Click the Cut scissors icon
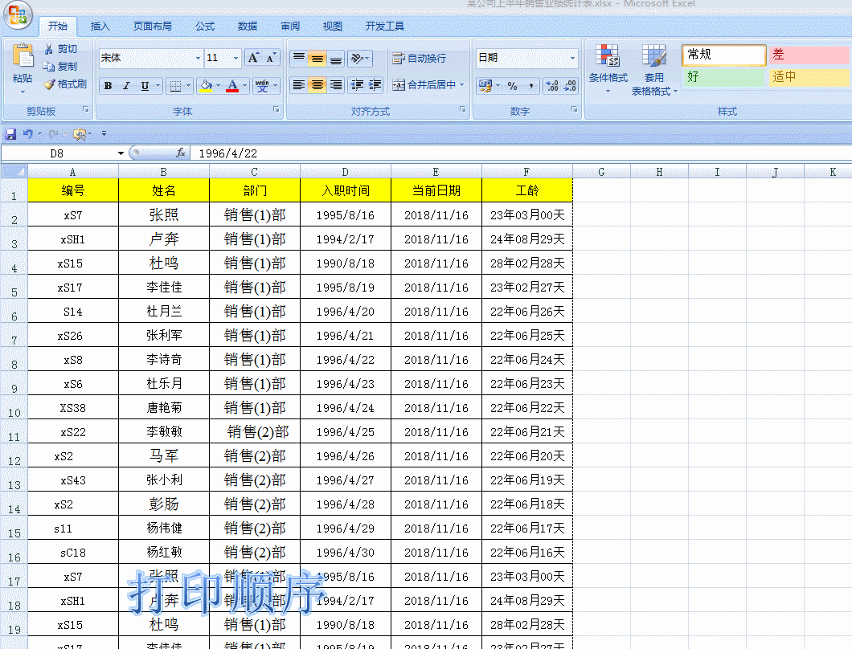Image resolution: width=852 pixels, height=649 pixels. tap(48, 49)
